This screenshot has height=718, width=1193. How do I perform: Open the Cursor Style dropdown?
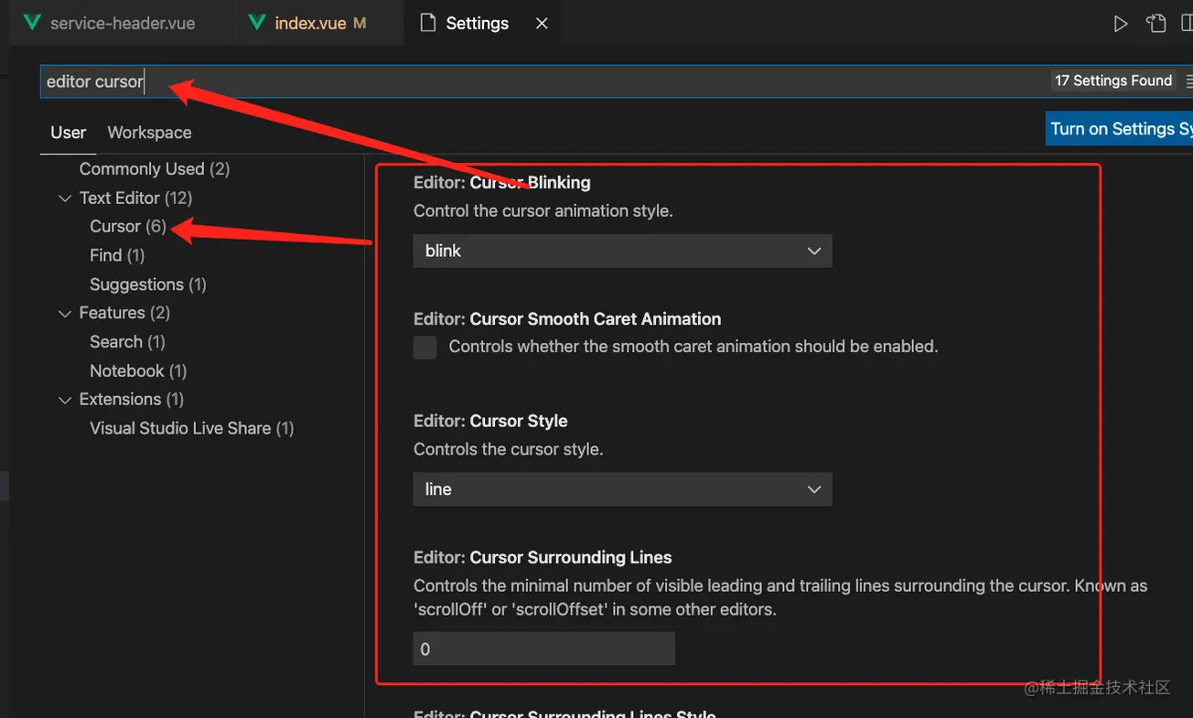(x=622, y=489)
